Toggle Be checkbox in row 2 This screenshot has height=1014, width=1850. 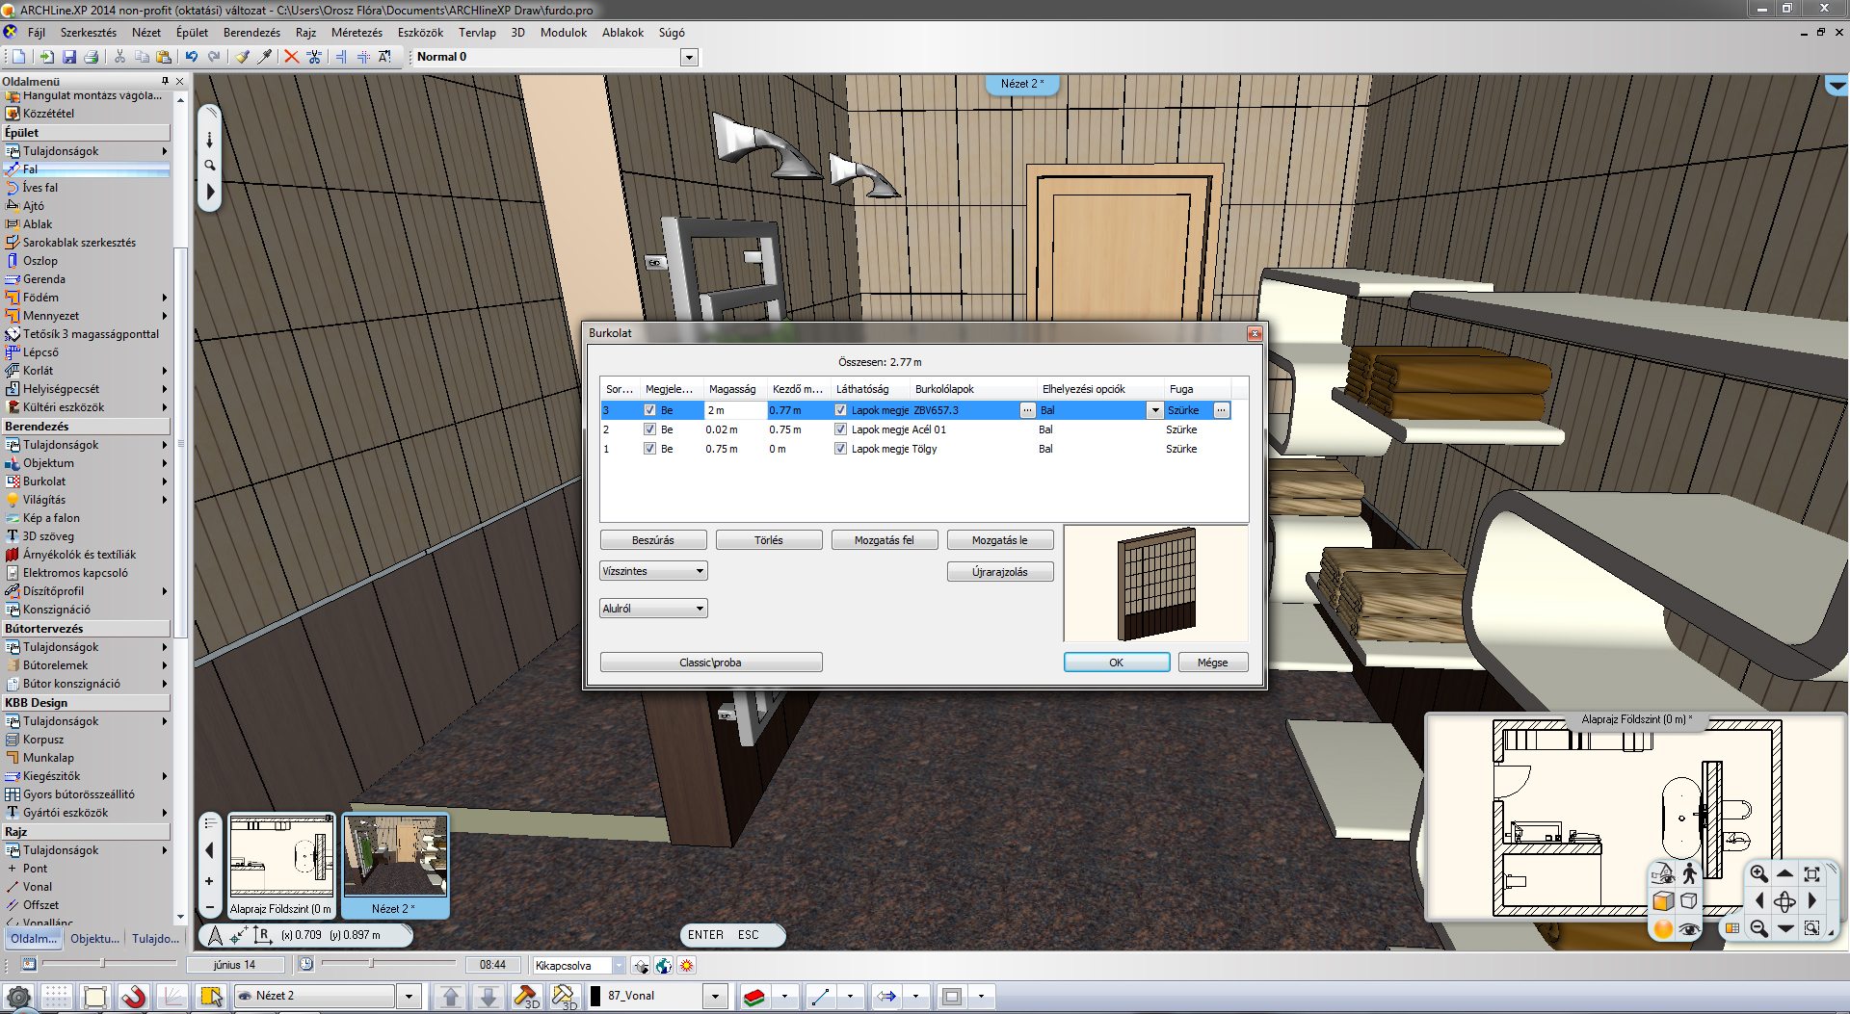click(x=649, y=429)
